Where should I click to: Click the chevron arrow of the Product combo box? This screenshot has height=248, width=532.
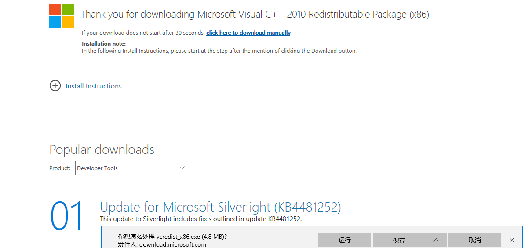182,168
